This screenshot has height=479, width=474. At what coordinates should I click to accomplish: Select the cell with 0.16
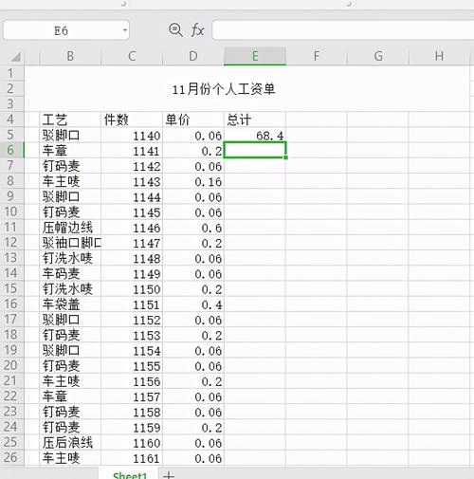(x=193, y=181)
